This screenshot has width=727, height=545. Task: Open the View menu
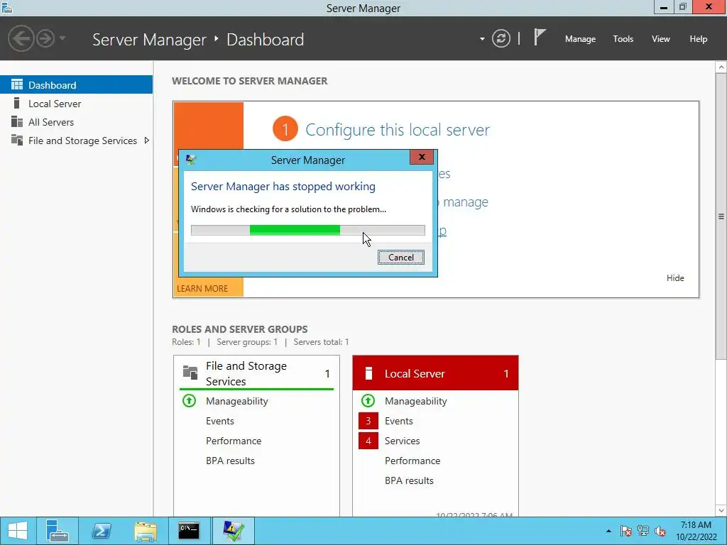[660, 39]
